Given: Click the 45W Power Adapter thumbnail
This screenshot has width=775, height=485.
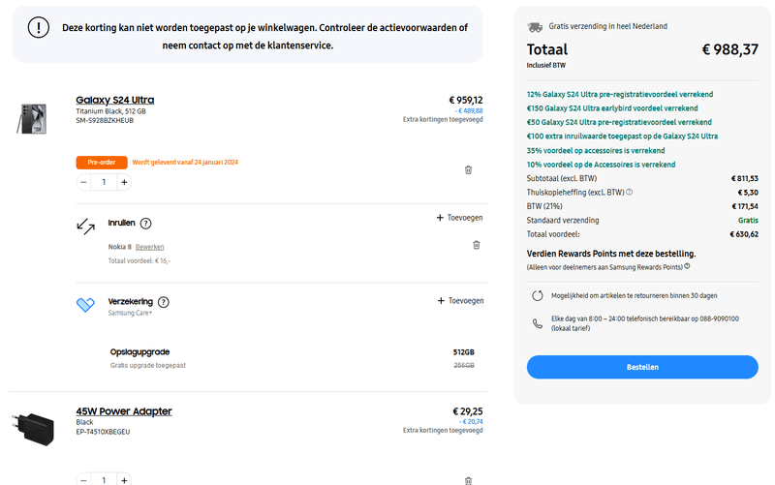Looking at the screenshot, I should click(x=35, y=430).
